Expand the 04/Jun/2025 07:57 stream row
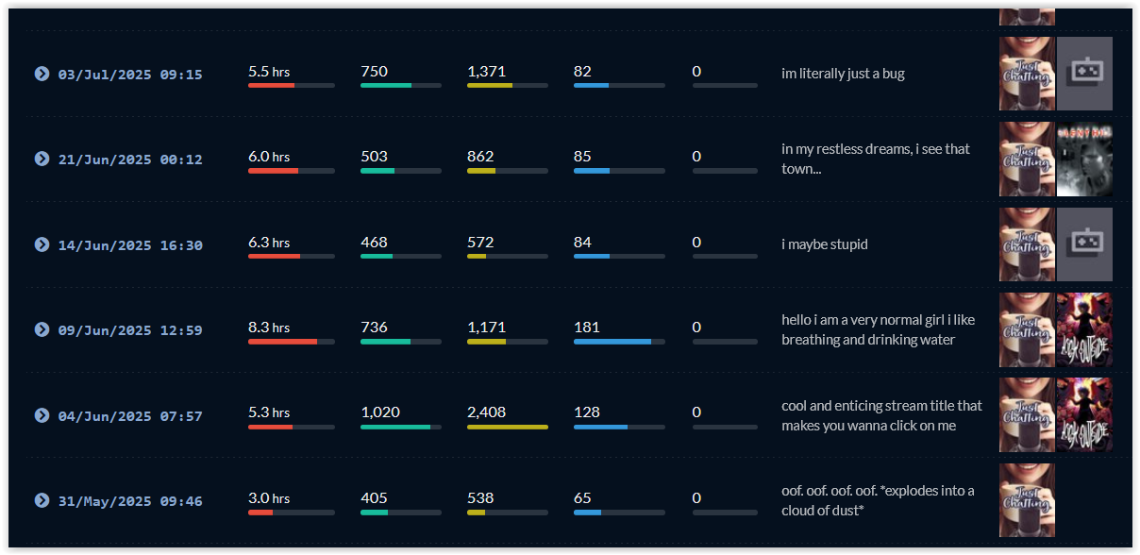The image size is (1140, 555). (x=42, y=415)
